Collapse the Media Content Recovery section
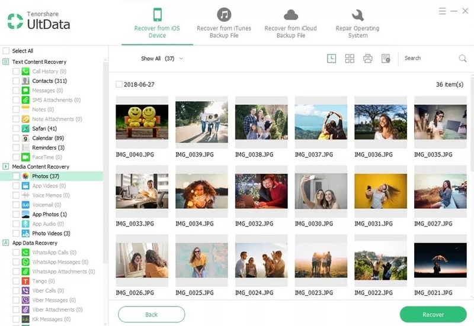Viewport: 474px width, 326px height. pos(6,167)
